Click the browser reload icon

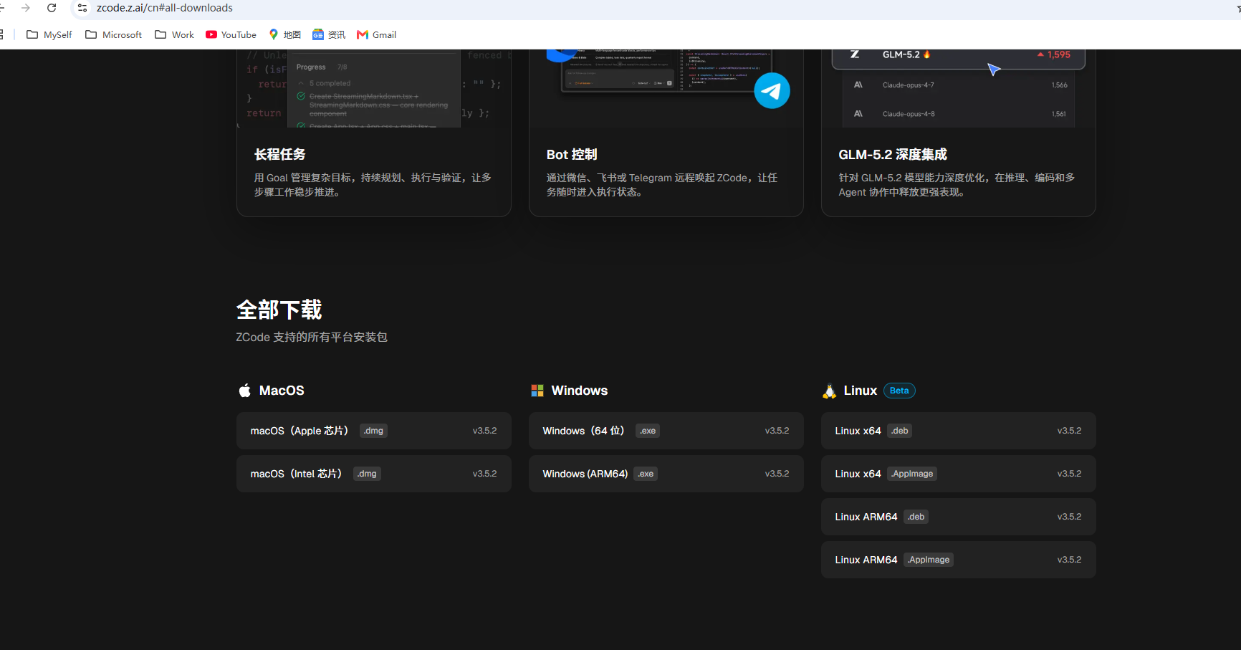(52, 8)
